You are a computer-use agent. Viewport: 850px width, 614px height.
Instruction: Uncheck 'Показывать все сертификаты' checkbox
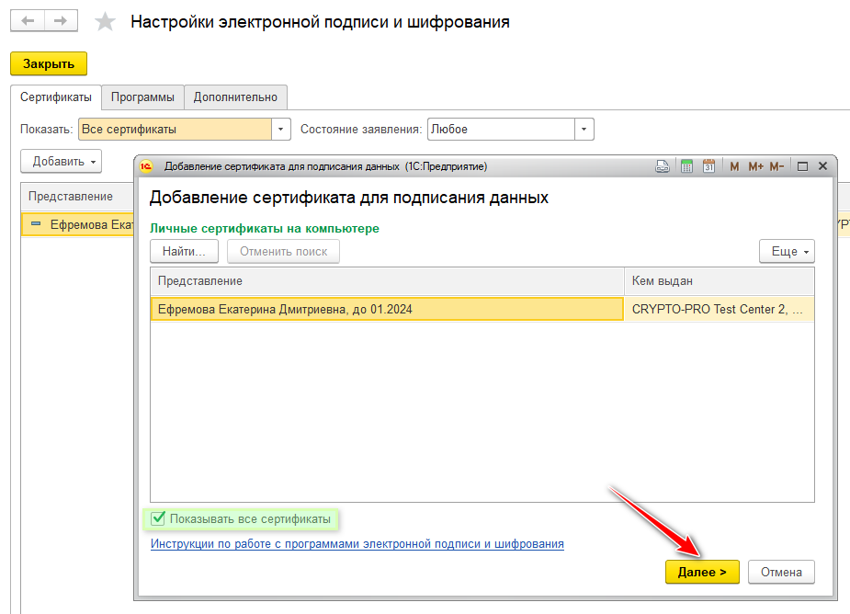pyautogui.click(x=157, y=519)
